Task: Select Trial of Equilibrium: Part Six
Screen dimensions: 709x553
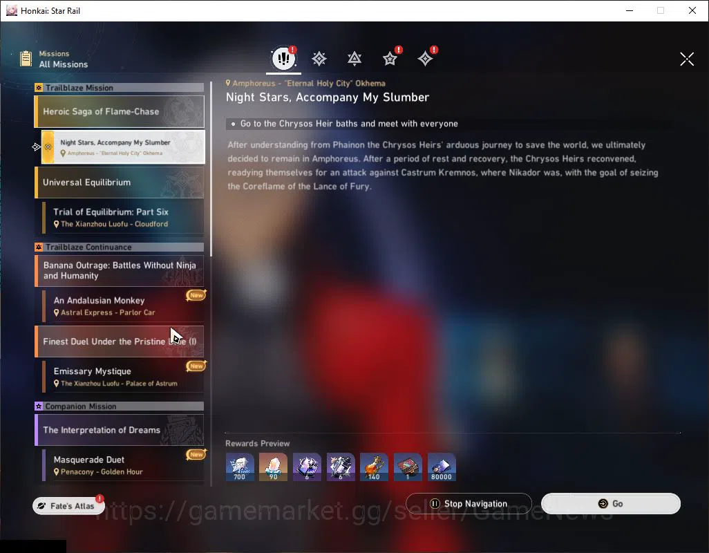Action: pos(123,218)
